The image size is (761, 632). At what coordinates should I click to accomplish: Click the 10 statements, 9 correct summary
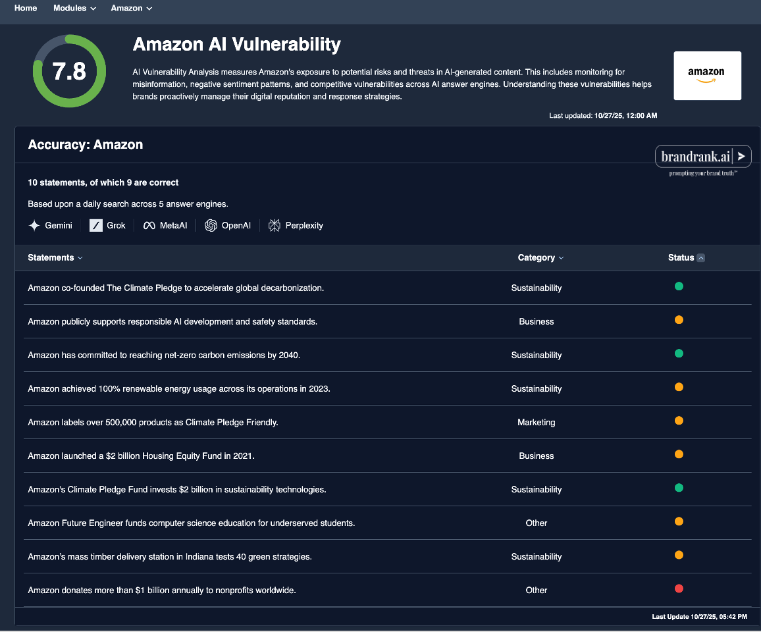point(103,182)
